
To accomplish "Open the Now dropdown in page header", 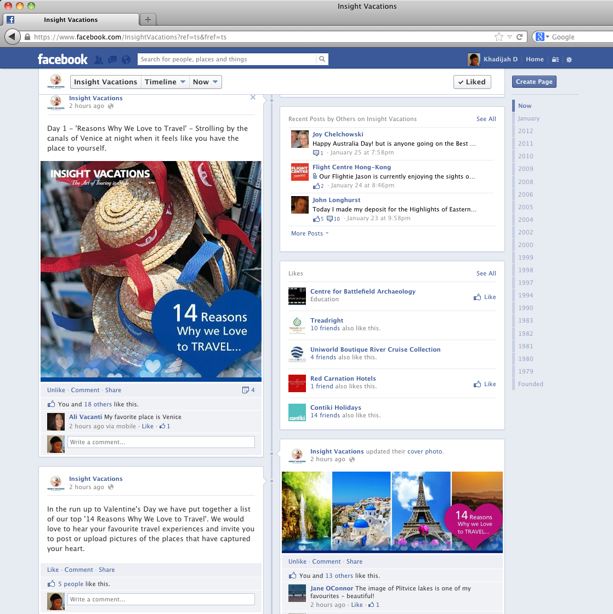I will click(206, 82).
